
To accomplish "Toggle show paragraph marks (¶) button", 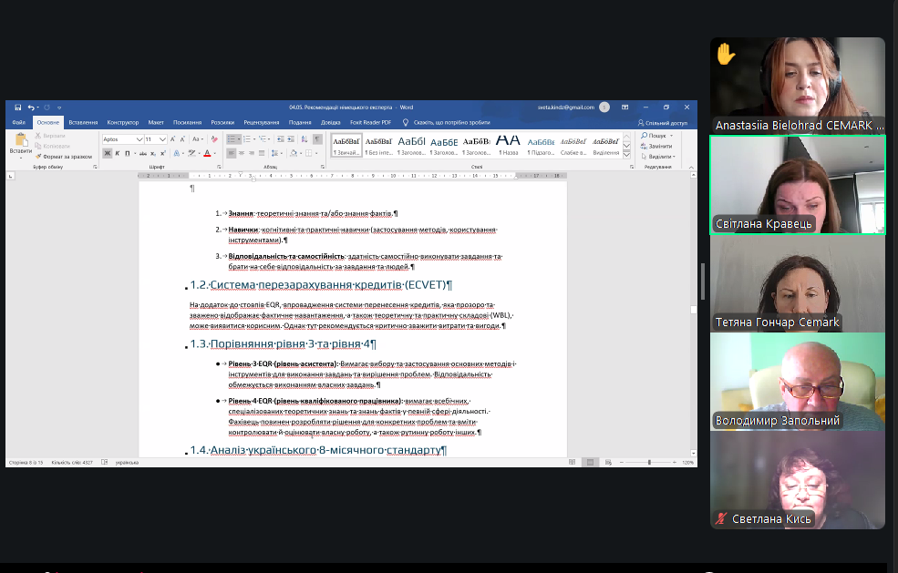I will coord(317,139).
